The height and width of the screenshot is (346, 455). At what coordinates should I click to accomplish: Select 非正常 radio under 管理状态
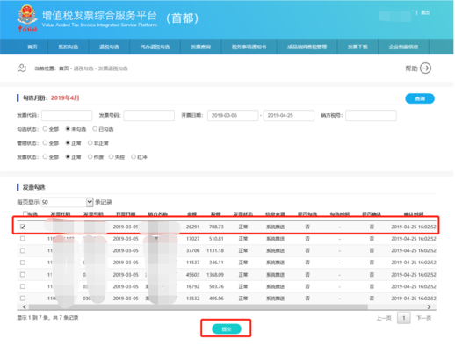pos(90,143)
